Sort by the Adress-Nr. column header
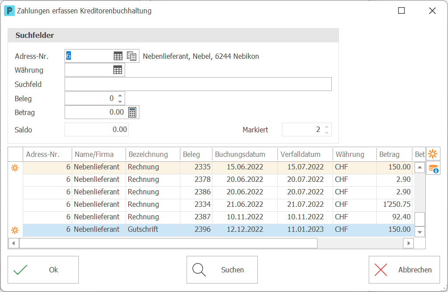448x292 pixels. [x=47, y=154]
